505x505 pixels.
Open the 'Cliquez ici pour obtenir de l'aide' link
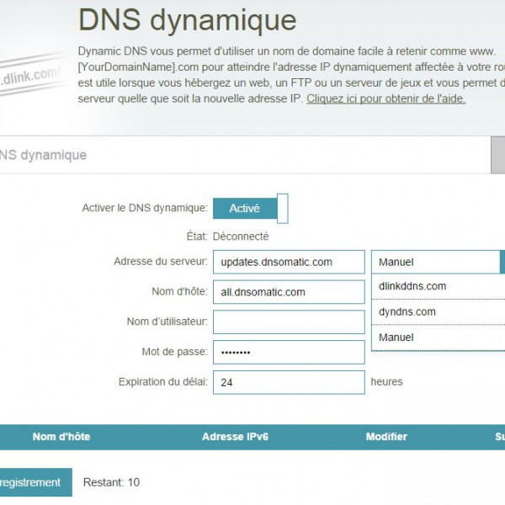coord(385,98)
